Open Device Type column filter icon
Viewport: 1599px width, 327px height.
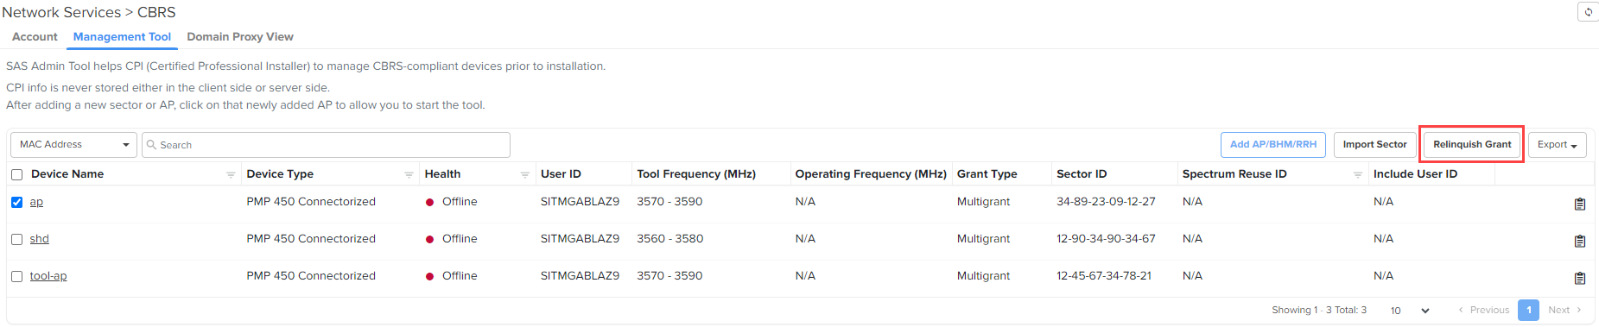409,174
